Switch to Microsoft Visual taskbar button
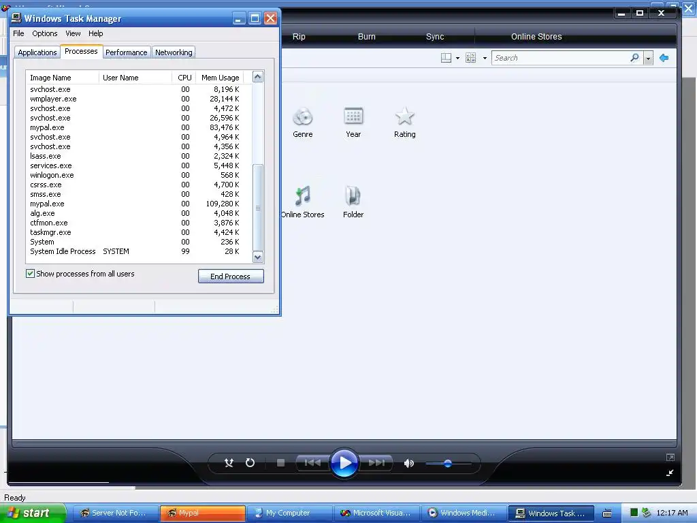 tap(377, 513)
